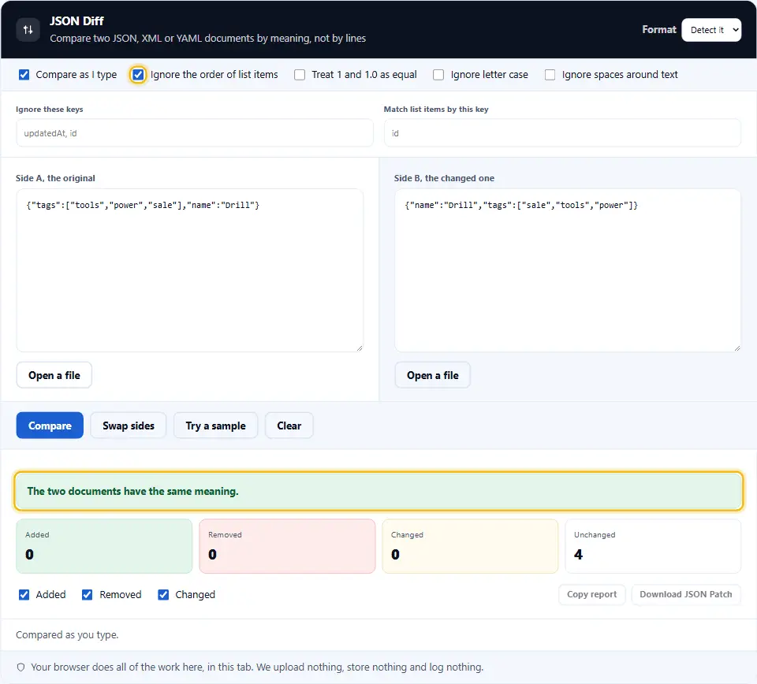Screen dimensions: 757x684
Task: Click the JSON Diff swap arrows logo icon
Action: (x=28, y=30)
